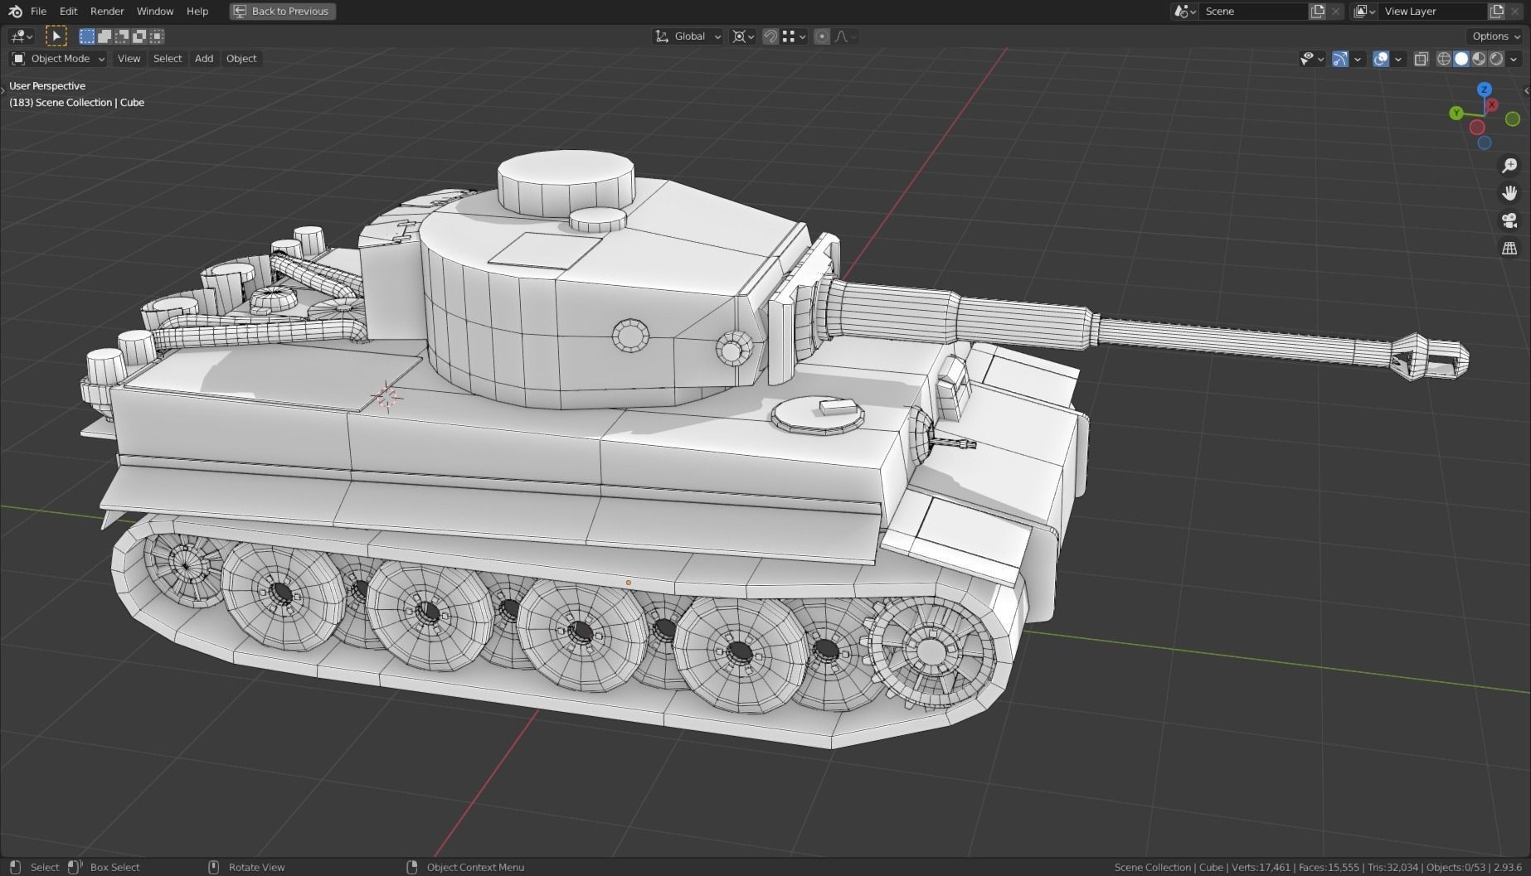The width and height of the screenshot is (1531, 876).
Task: Set selection mode to extend selection
Action: (x=104, y=36)
